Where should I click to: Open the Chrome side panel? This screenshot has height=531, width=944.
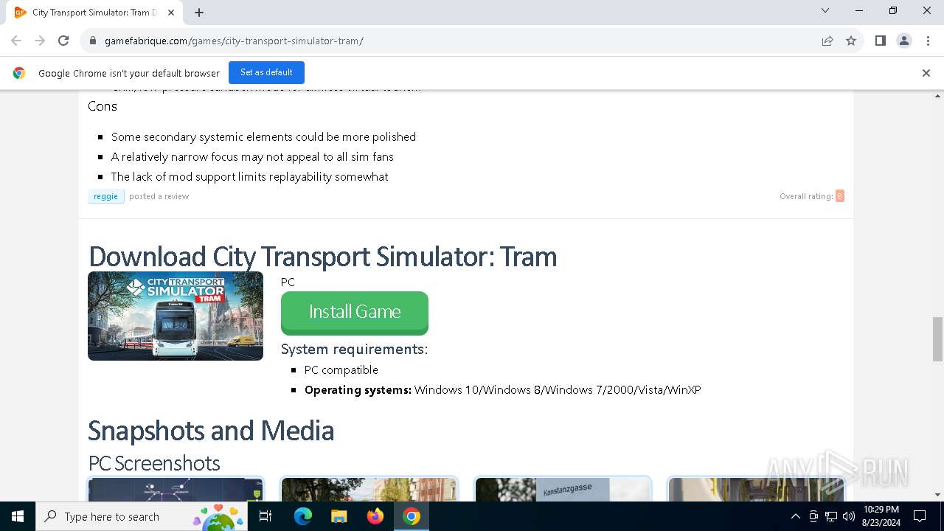click(x=880, y=41)
